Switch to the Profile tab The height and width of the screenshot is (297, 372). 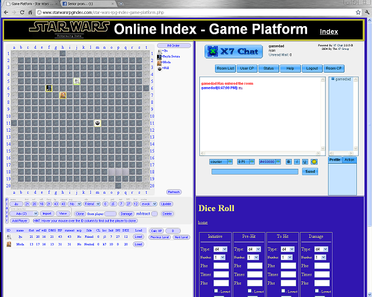tap(335, 160)
